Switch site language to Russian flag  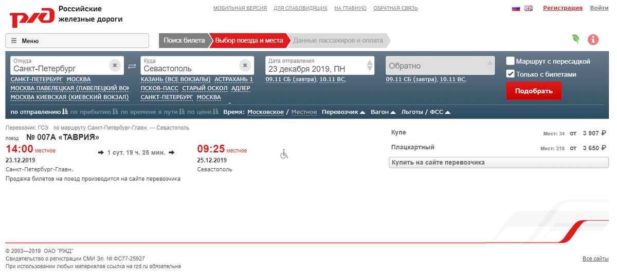(516, 8)
